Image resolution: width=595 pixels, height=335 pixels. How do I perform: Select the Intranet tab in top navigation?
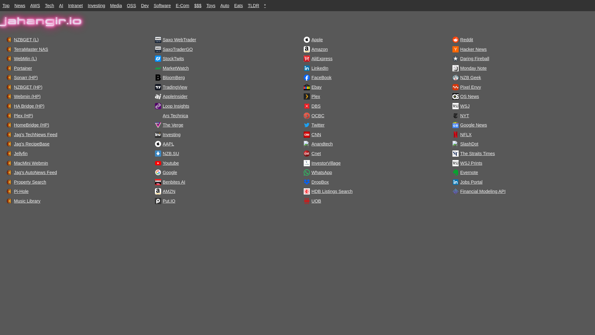75,6
